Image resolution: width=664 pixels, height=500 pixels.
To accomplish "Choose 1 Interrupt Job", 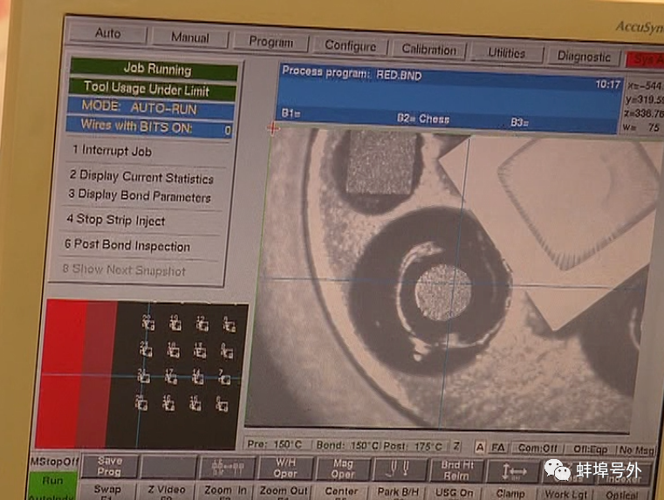I will point(112,151).
